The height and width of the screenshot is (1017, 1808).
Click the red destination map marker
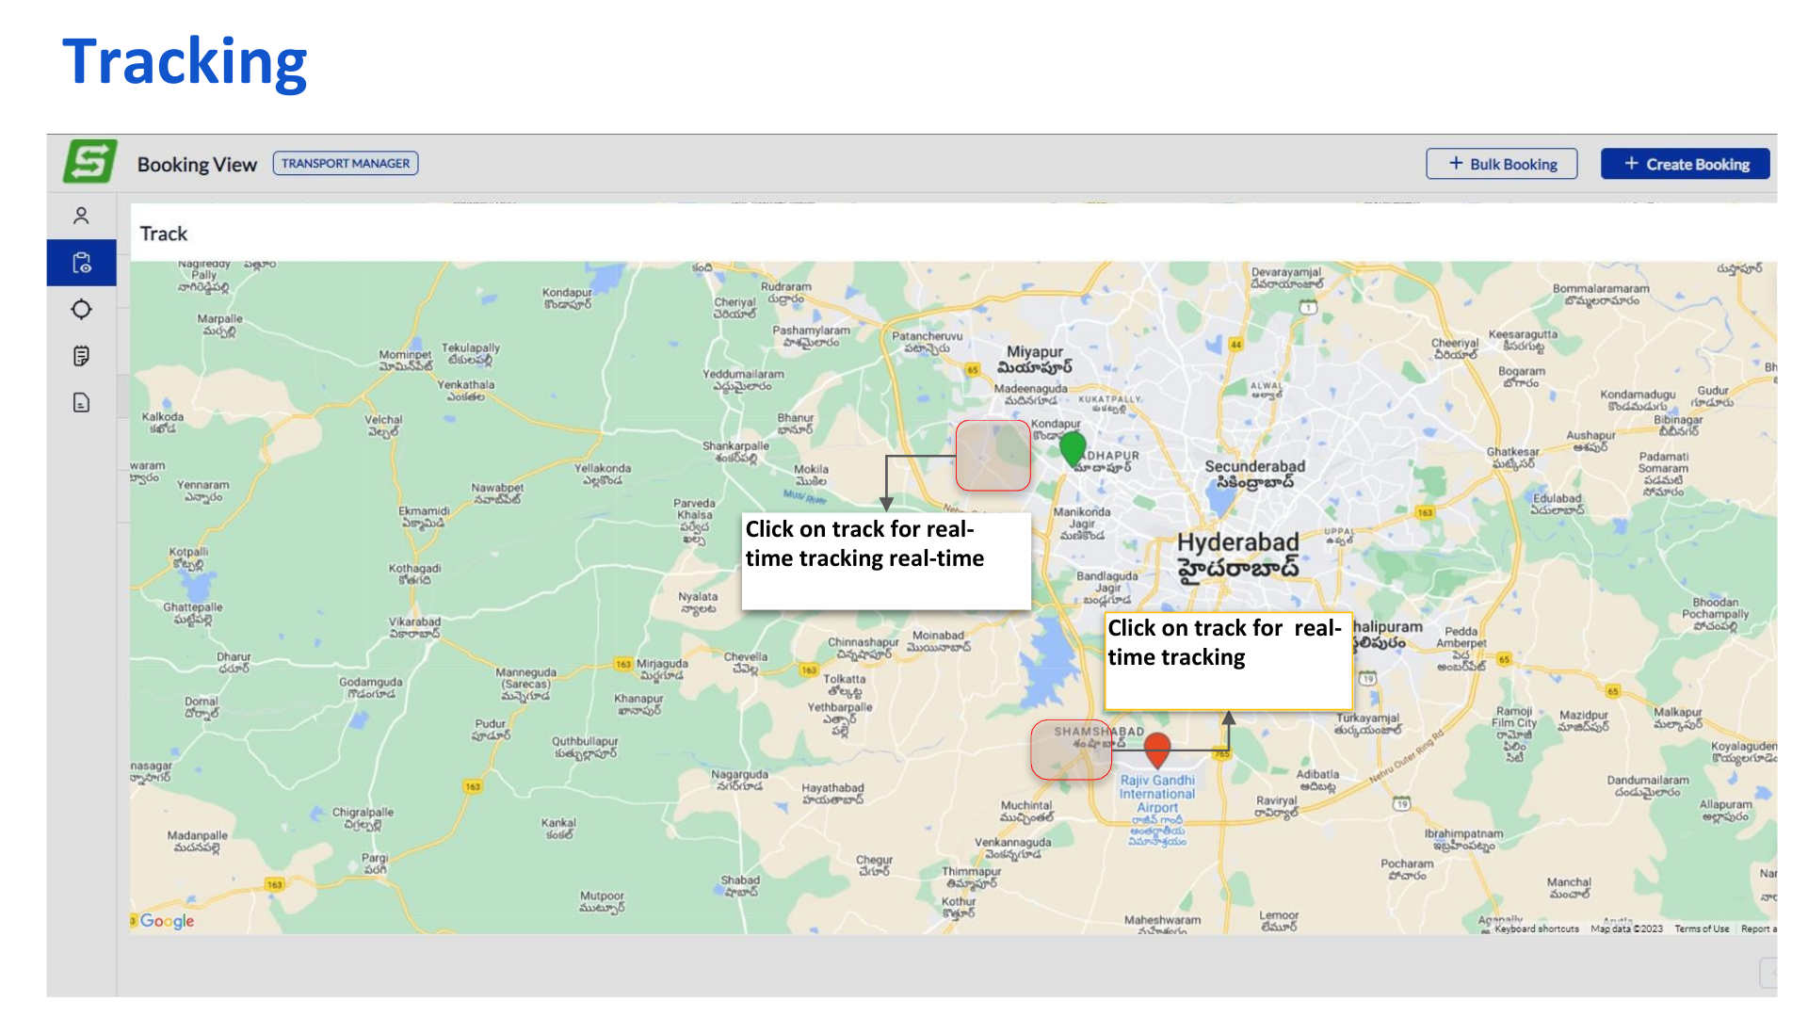1156,749
